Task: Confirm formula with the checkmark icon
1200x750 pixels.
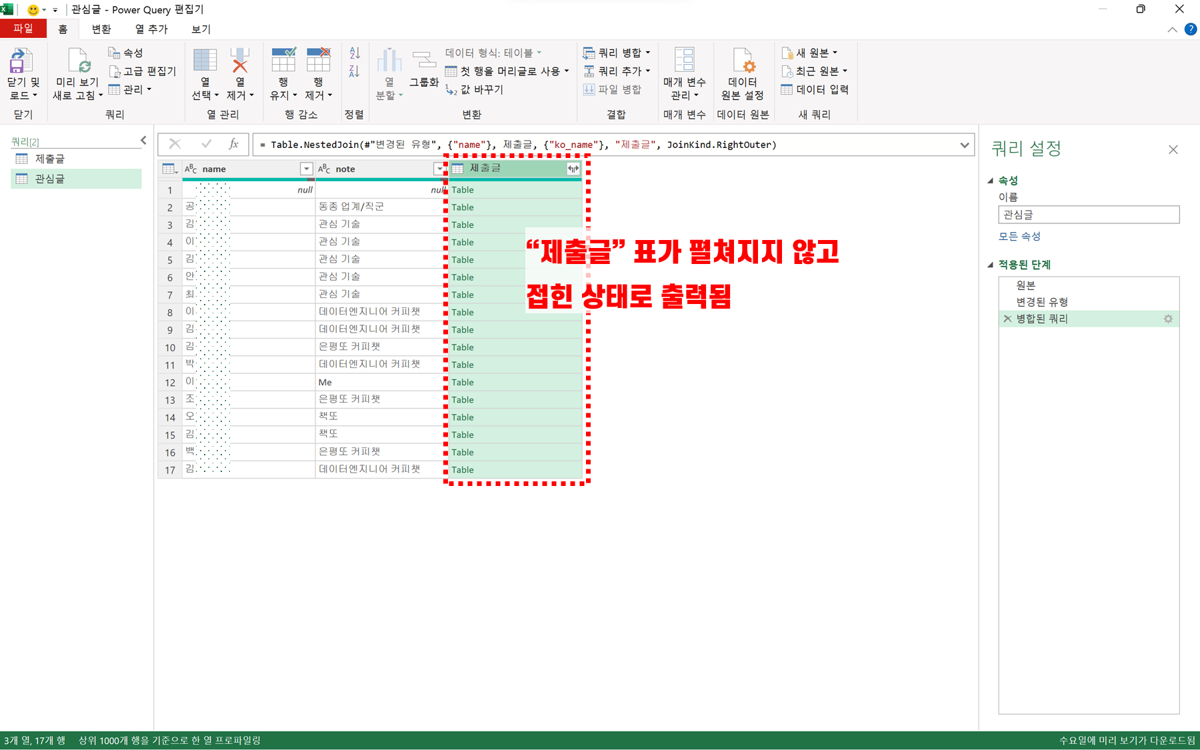Action: (x=206, y=144)
